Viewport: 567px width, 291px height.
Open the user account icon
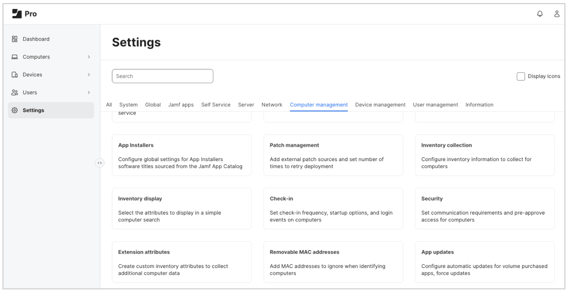557,14
